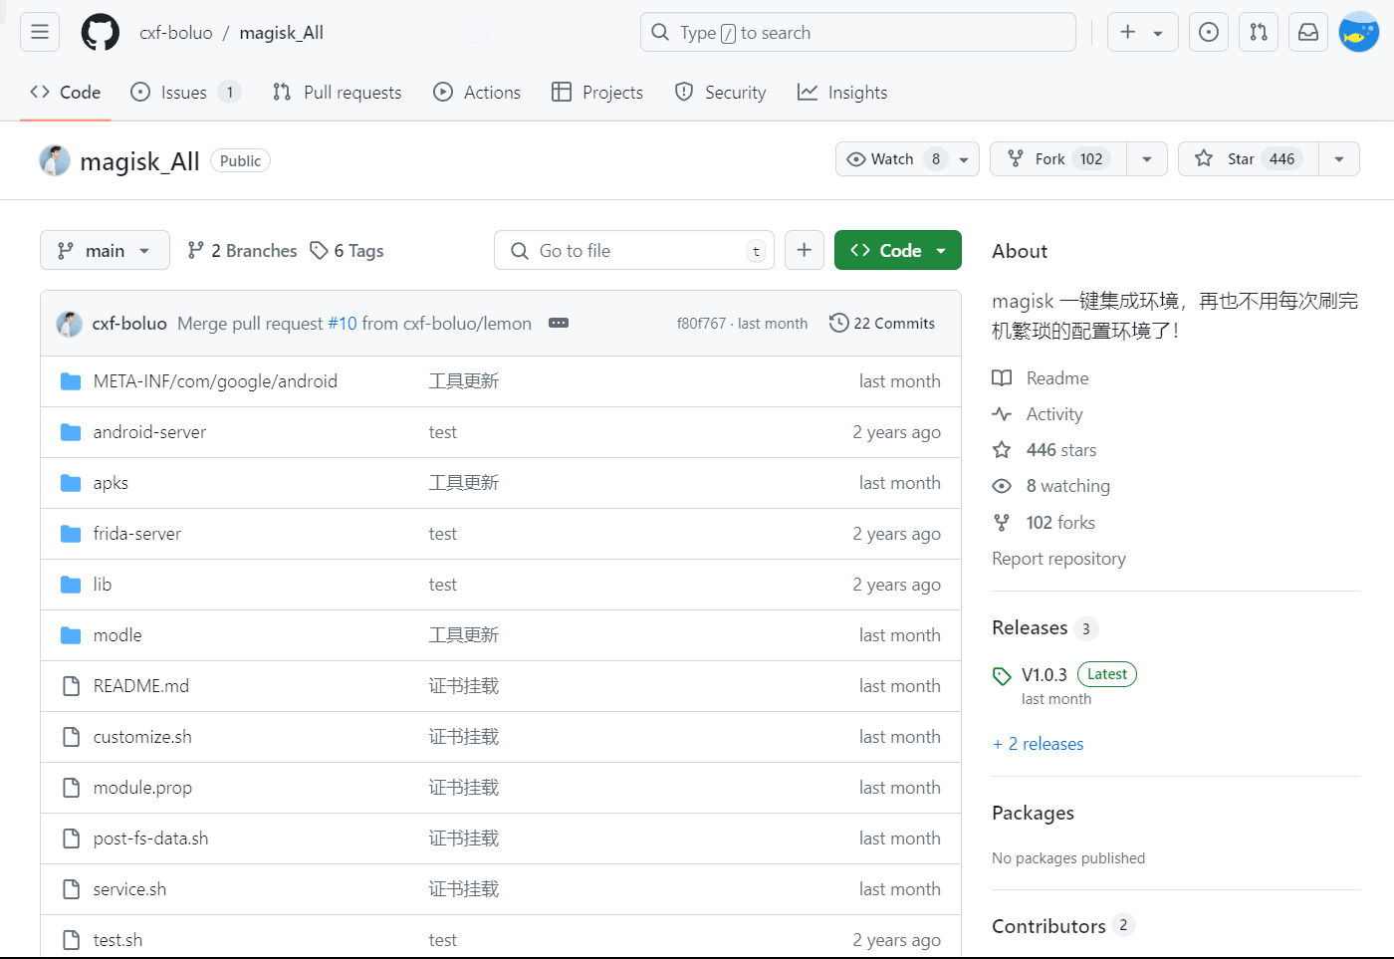
Task: Click the commit author avatar
Action: tap(69, 324)
